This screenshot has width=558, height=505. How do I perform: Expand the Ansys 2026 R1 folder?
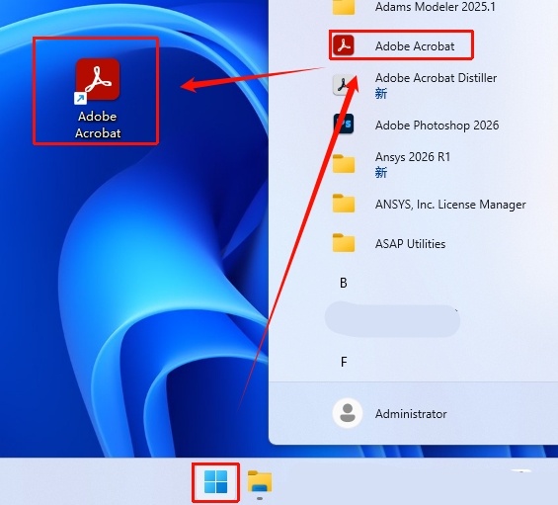click(344, 164)
